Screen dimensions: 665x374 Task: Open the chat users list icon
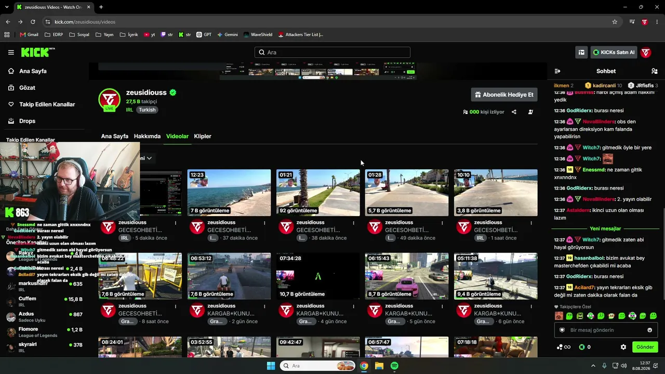[654, 71]
